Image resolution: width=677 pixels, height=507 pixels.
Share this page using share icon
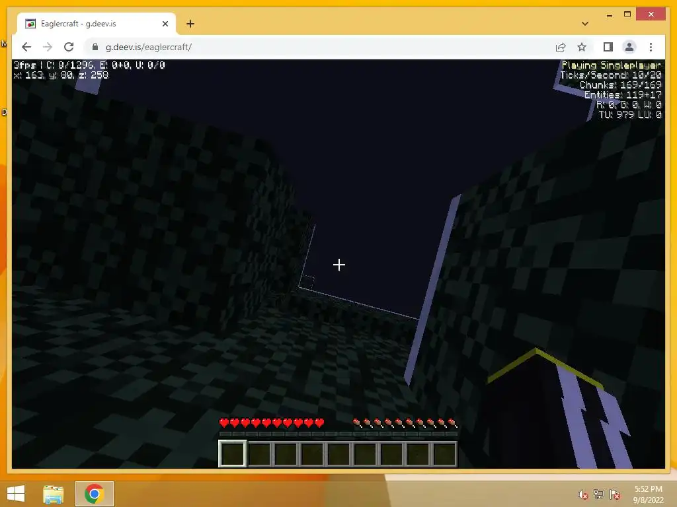tap(561, 47)
